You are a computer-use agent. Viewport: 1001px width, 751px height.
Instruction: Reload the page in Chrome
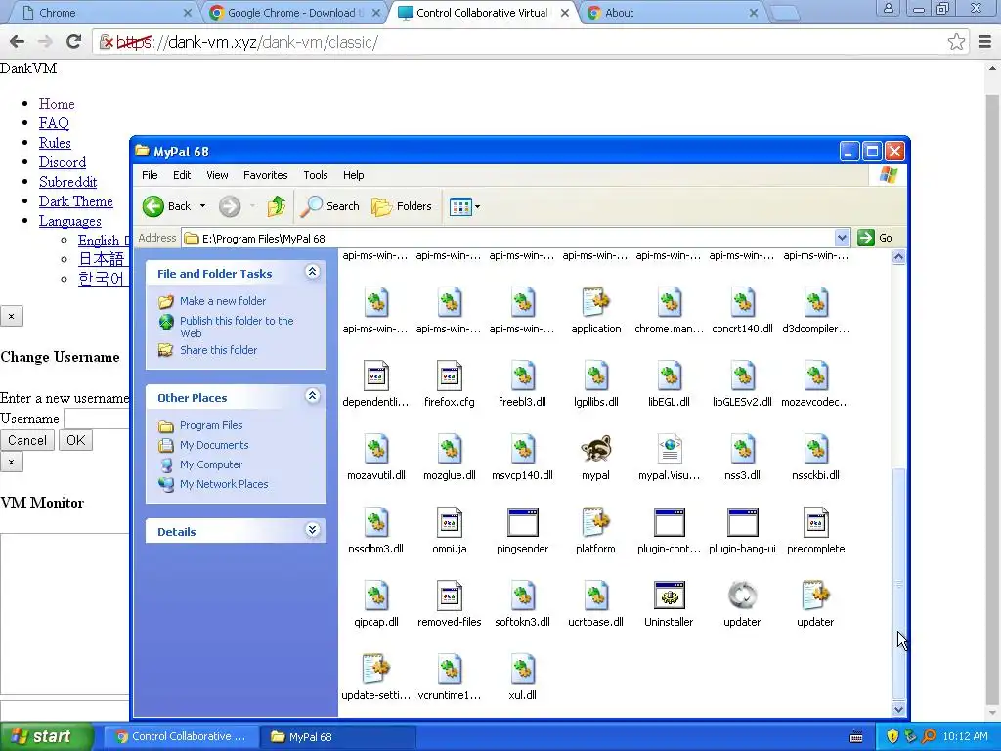pyautogui.click(x=74, y=42)
